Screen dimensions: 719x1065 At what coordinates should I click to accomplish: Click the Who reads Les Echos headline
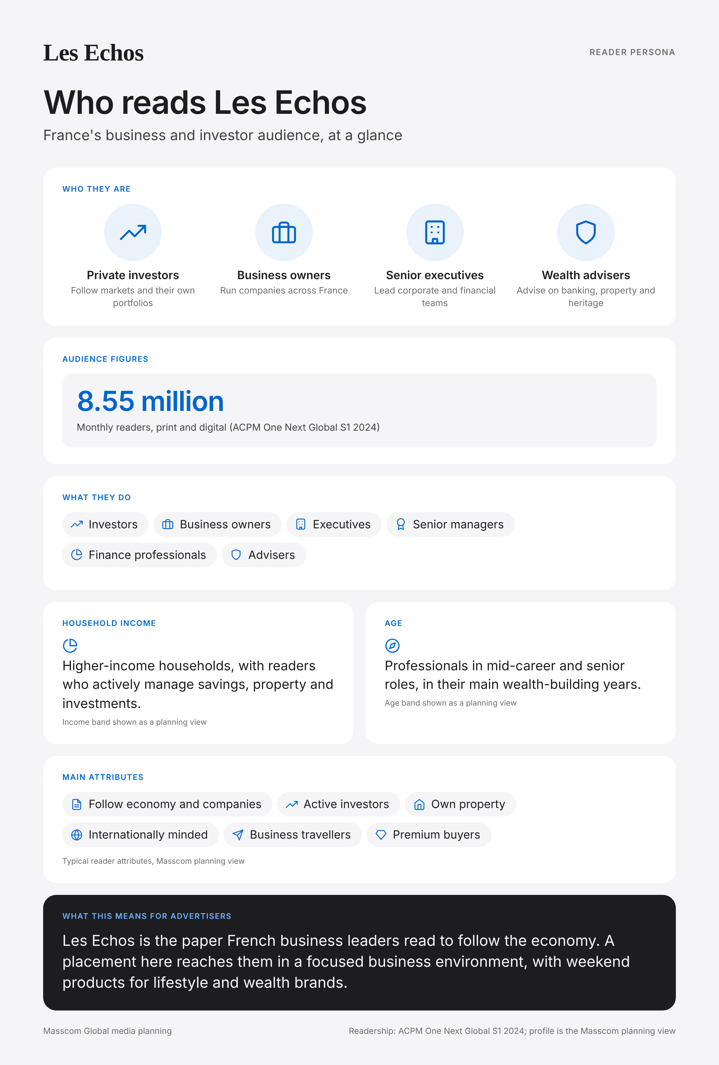click(x=205, y=102)
